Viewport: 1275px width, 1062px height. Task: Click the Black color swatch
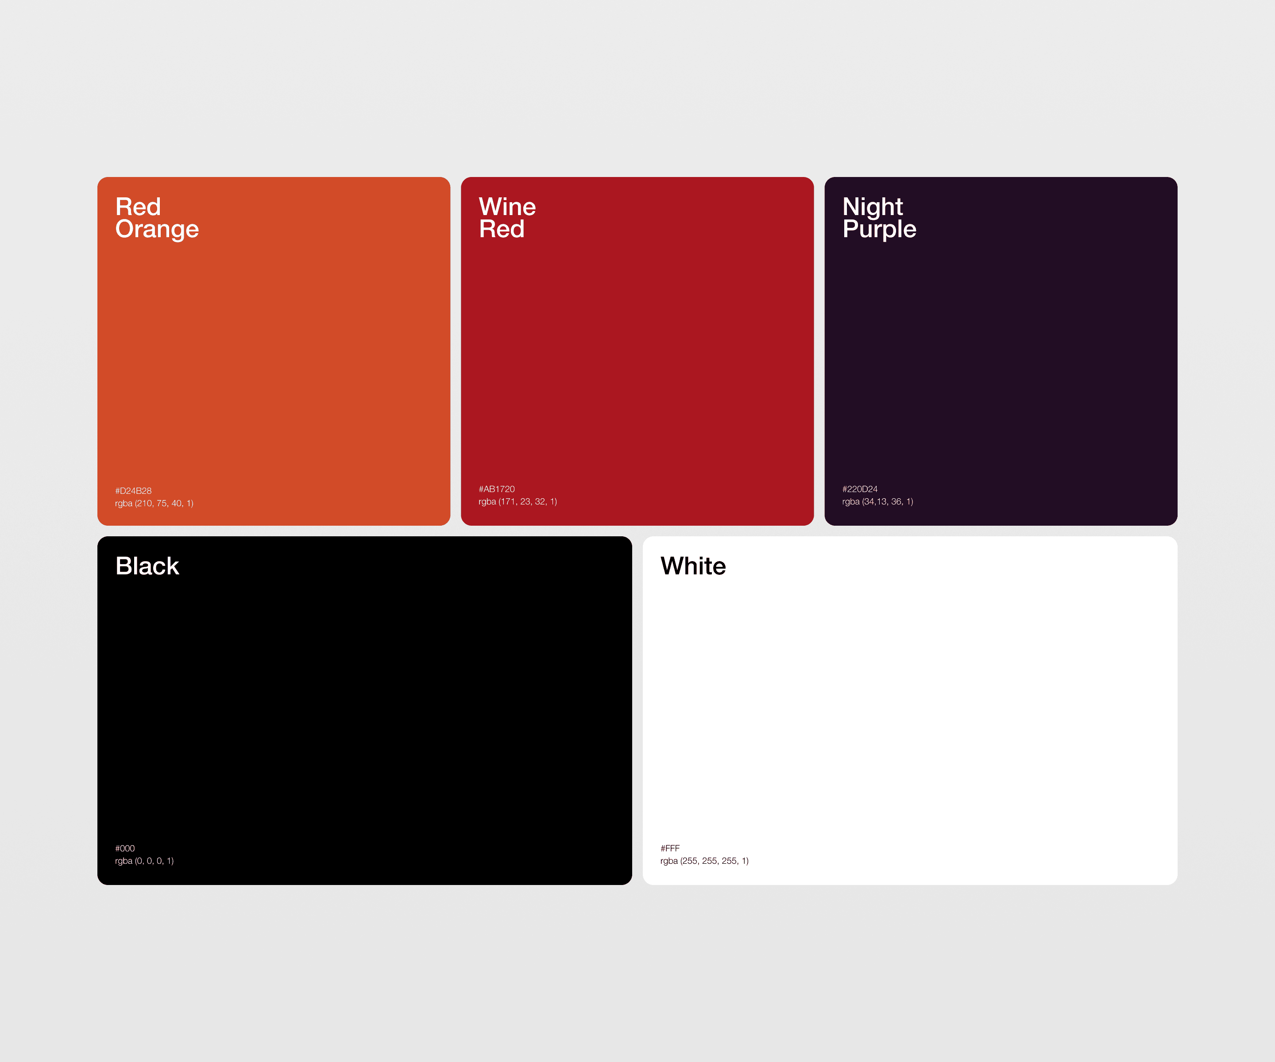364,710
